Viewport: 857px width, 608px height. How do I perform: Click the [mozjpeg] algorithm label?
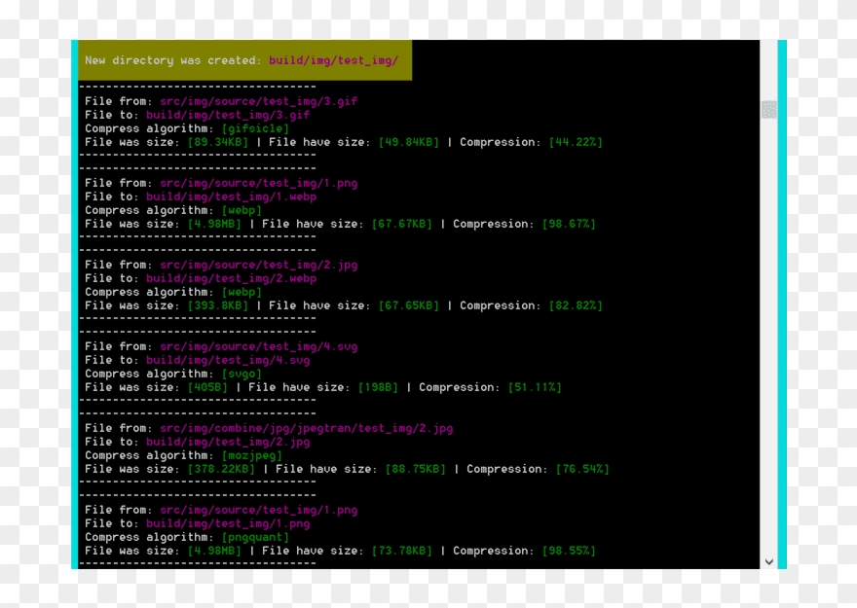(x=252, y=455)
